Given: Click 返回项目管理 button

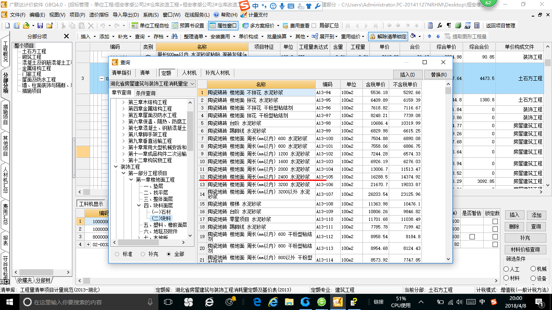Looking at the screenshot, I should [500, 25].
